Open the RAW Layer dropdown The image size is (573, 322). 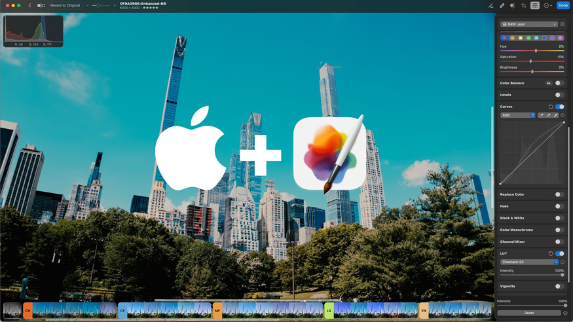[528, 24]
